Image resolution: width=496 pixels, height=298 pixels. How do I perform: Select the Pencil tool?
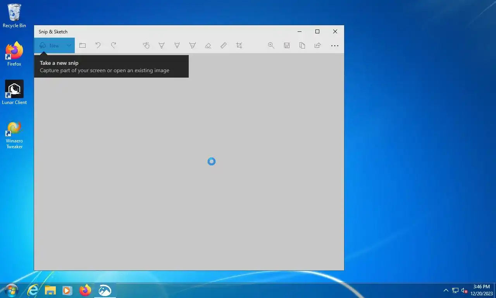coord(177,45)
